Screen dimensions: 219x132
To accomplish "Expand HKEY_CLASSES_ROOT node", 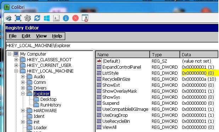I will [x=16, y=60].
